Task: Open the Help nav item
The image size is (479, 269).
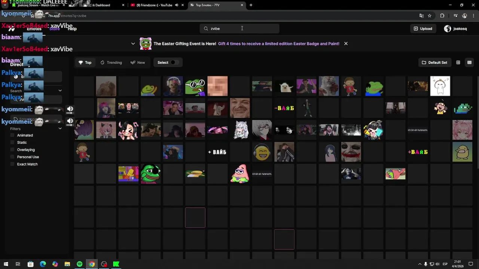Action: (x=72, y=29)
